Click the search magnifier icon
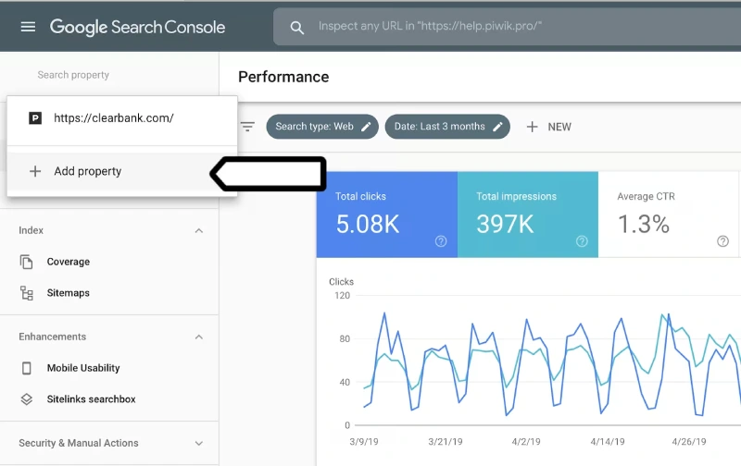 [x=296, y=28]
